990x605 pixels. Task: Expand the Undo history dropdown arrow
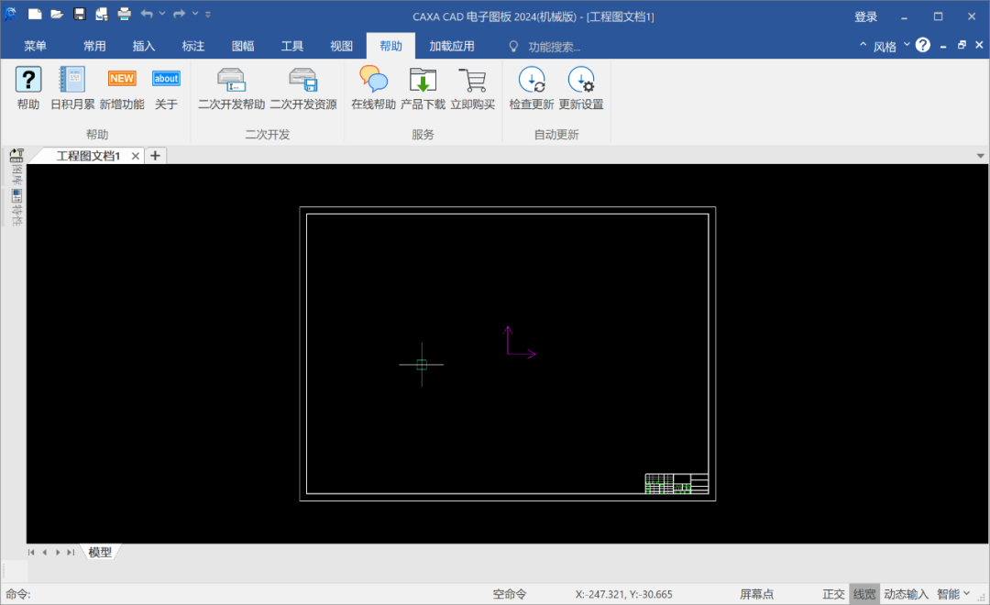coord(162,13)
